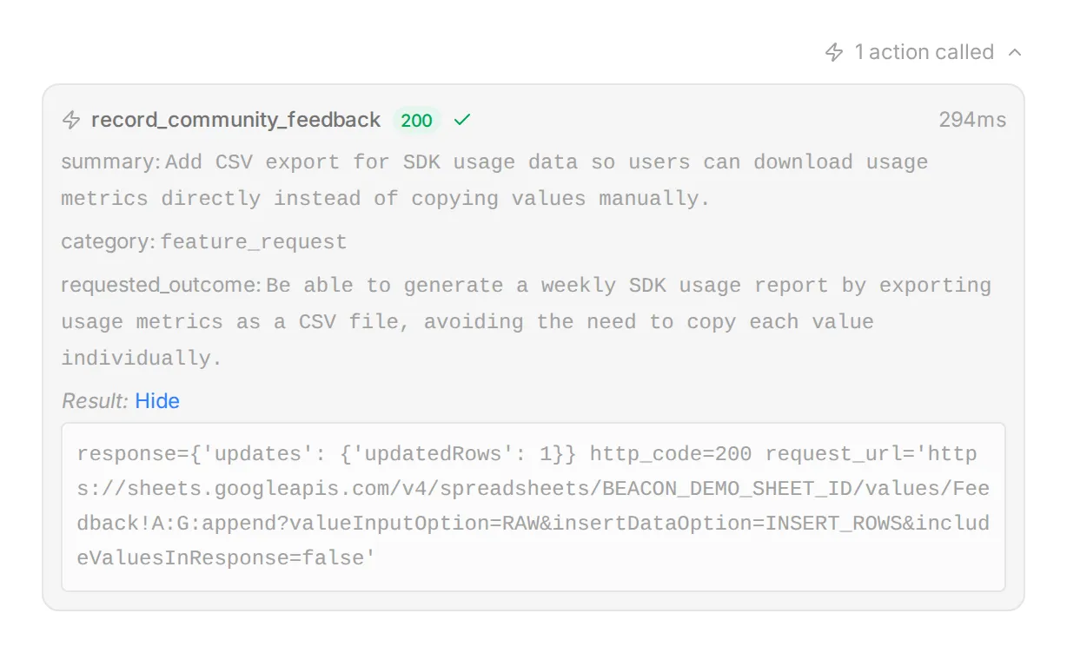Click the summary text about CSV export

494,181
